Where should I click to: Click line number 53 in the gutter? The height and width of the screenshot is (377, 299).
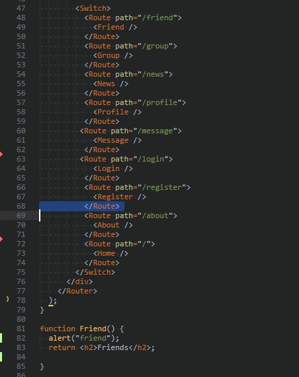[21, 65]
